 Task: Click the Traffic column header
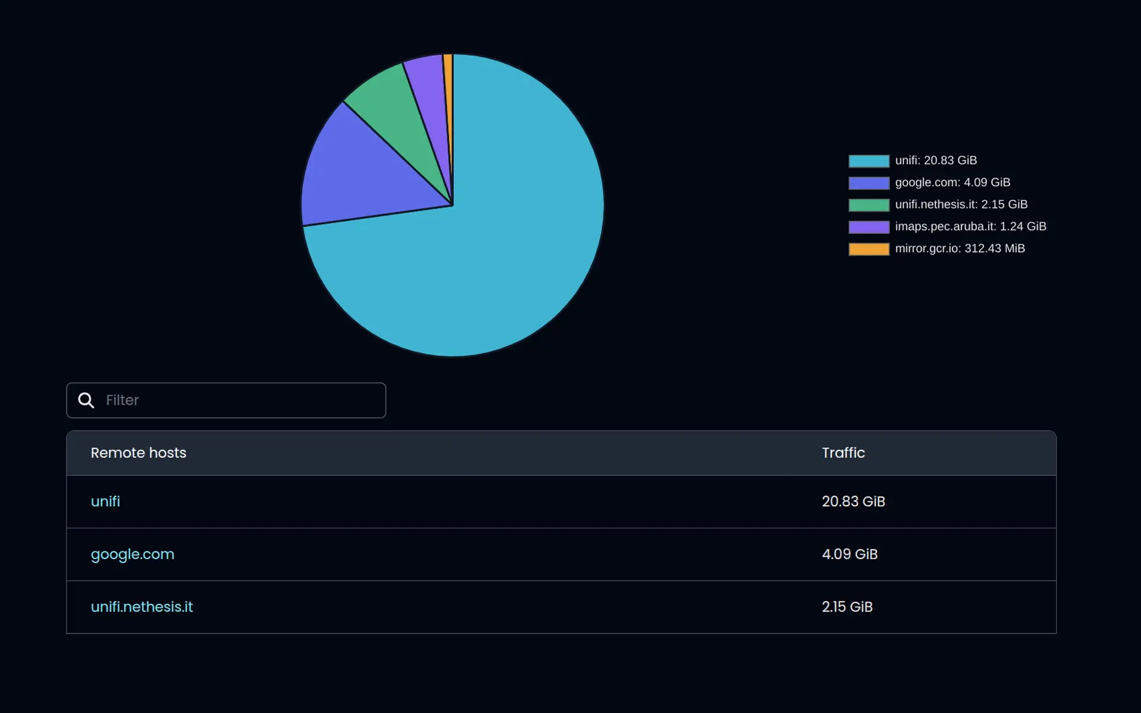(x=843, y=453)
